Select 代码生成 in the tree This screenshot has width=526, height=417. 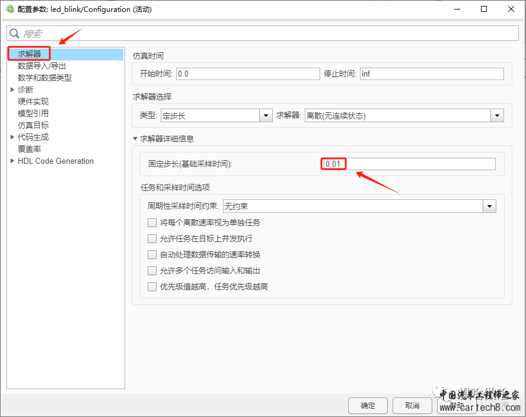tap(33, 137)
